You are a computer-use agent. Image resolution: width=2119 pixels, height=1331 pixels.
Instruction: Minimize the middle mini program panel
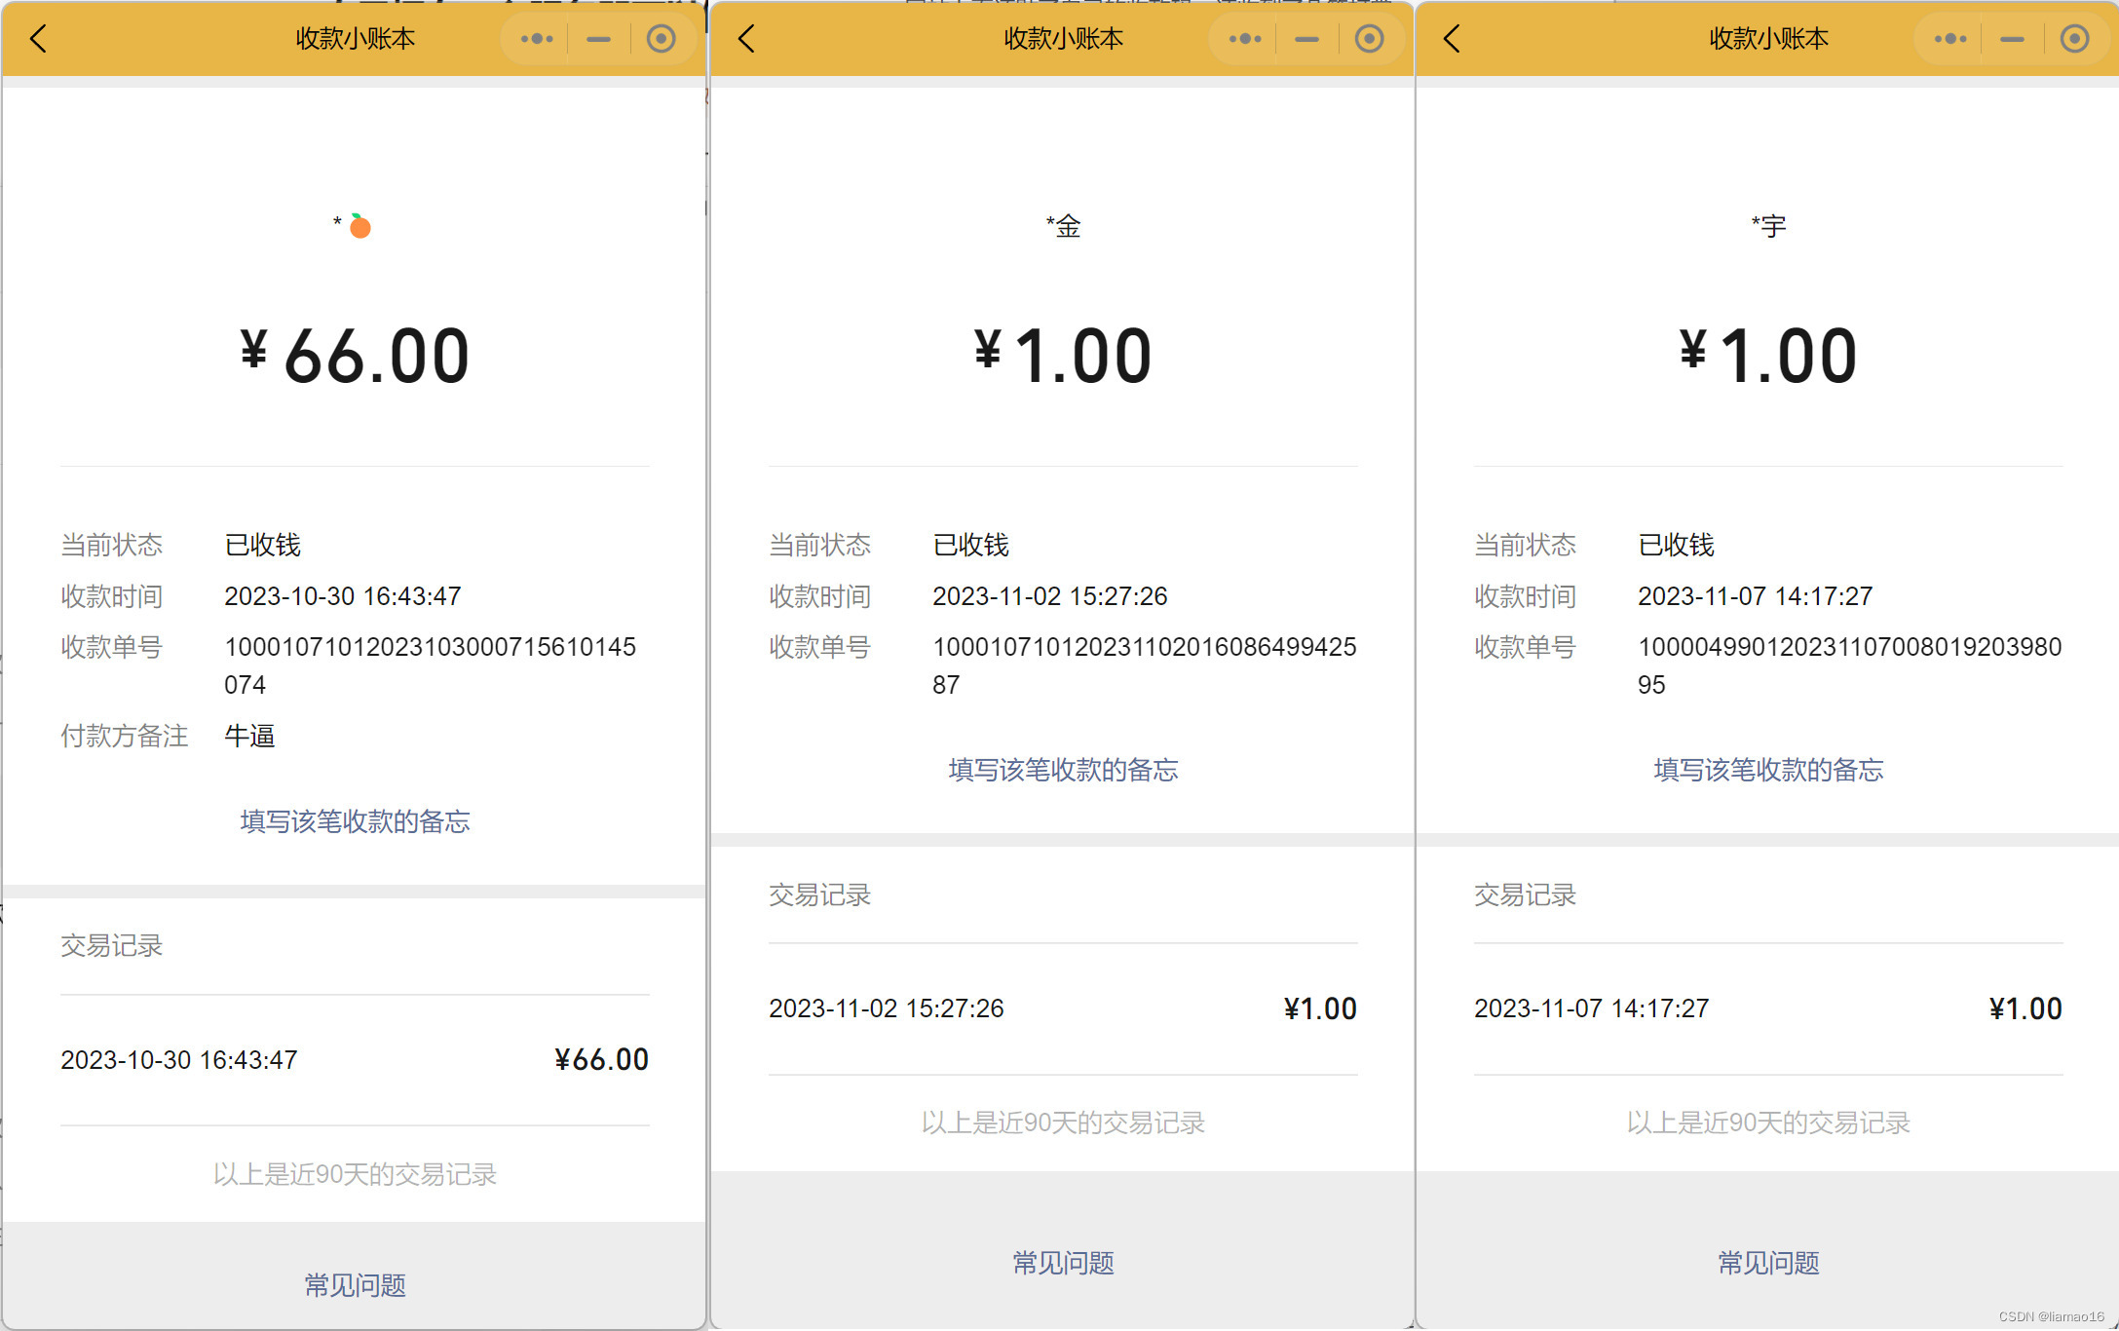click(x=1306, y=39)
